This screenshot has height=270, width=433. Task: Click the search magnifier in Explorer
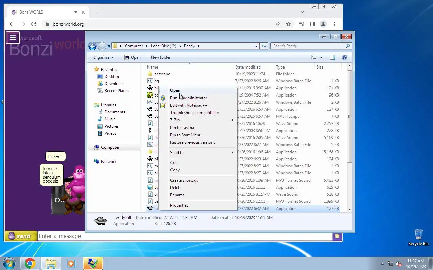tap(348, 46)
